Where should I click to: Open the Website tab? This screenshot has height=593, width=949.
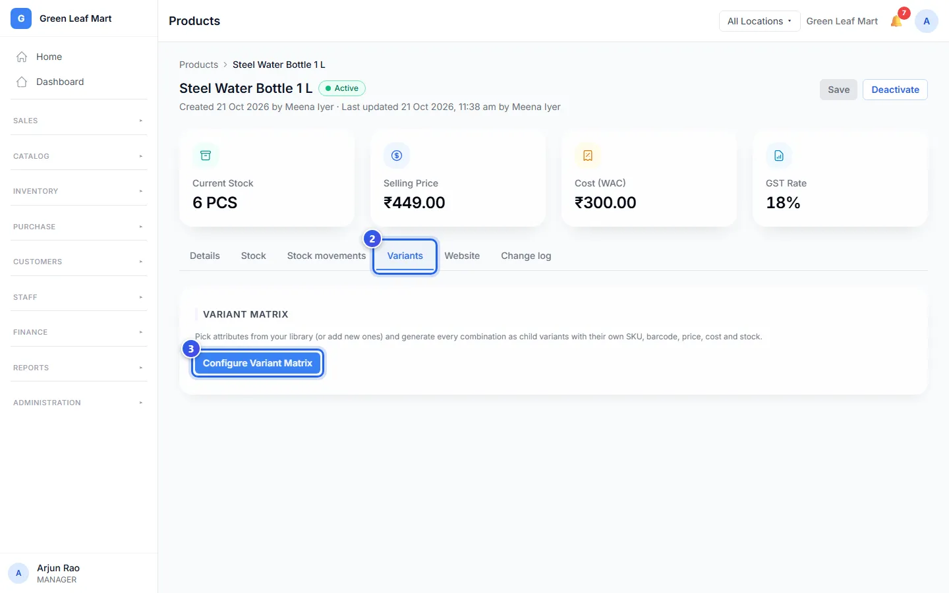(462, 256)
